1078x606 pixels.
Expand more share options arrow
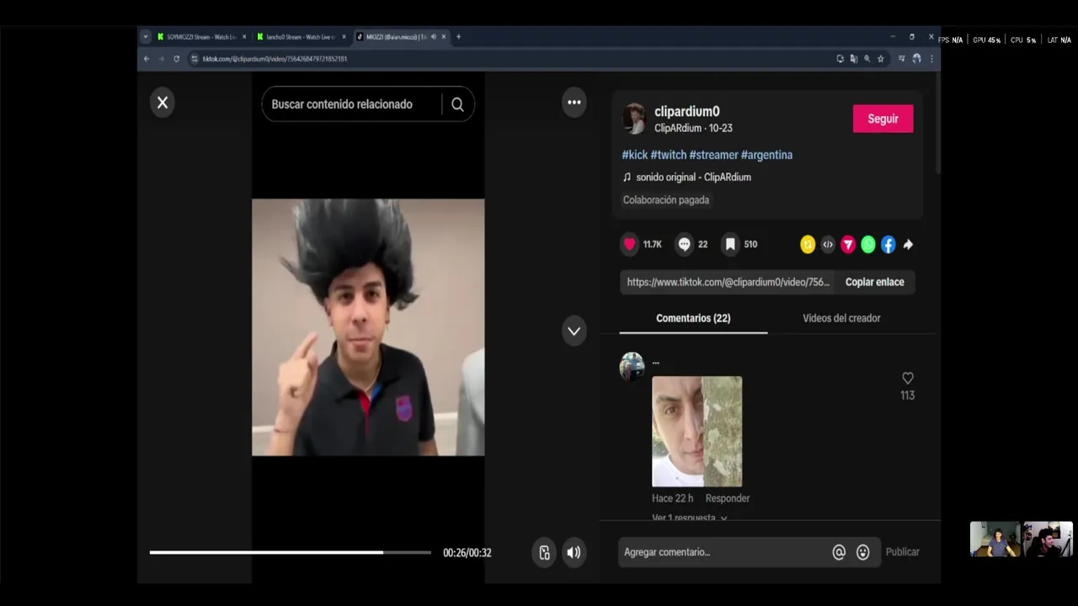(908, 245)
